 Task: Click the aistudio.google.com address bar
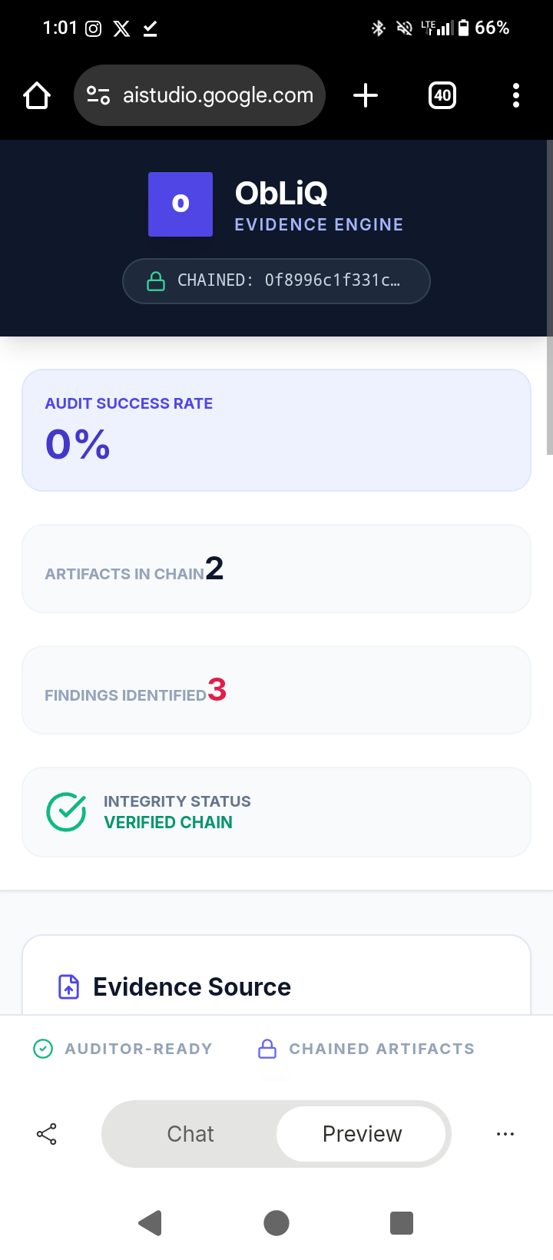click(x=217, y=95)
